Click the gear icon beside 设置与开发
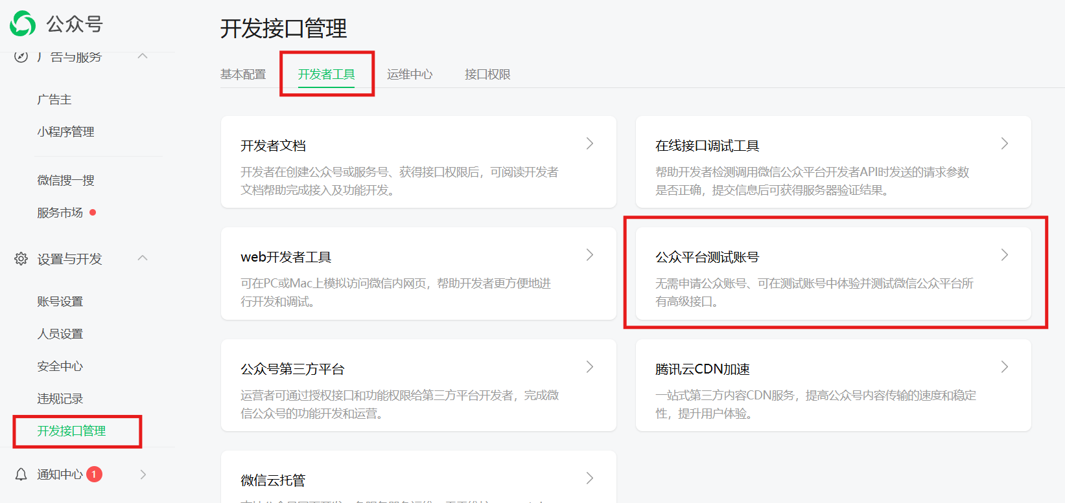The width and height of the screenshot is (1065, 503). [21, 259]
